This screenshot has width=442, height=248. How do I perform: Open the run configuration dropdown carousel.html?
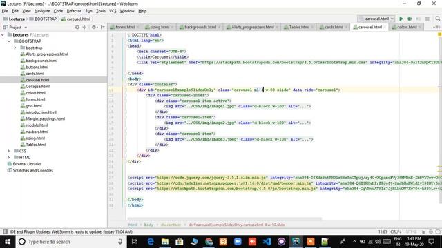[x=376, y=19]
